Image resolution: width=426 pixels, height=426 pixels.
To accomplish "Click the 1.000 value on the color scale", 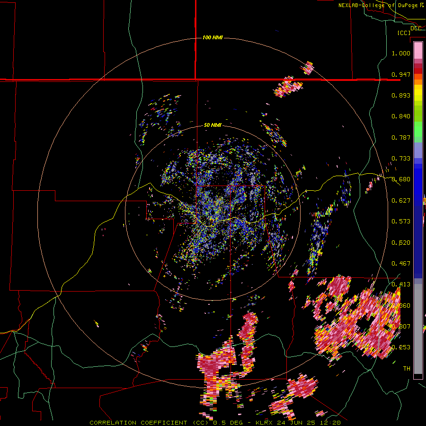I will (x=401, y=53).
